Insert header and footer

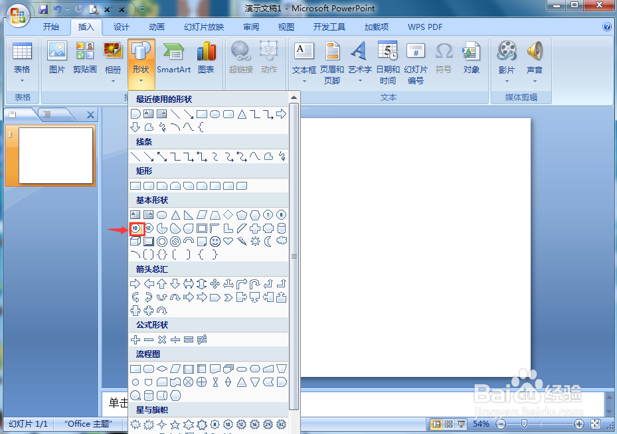[331, 63]
